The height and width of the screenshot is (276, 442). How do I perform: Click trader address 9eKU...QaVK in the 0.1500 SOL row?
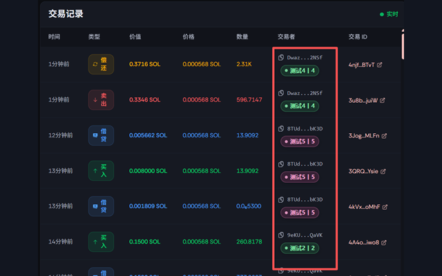(x=305, y=235)
